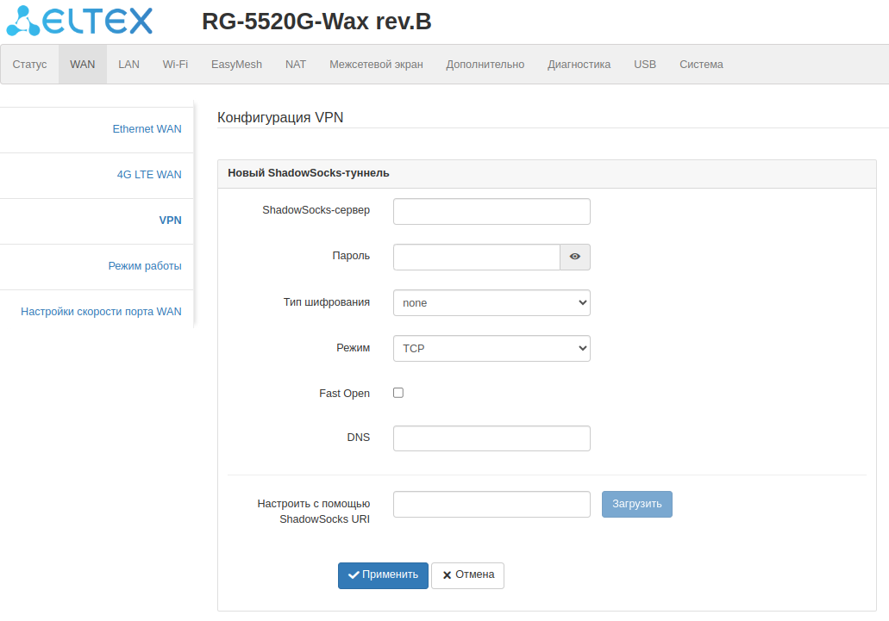Switch to the LAN tab
The width and height of the screenshot is (889, 621).
pyautogui.click(x=128, y=65)
